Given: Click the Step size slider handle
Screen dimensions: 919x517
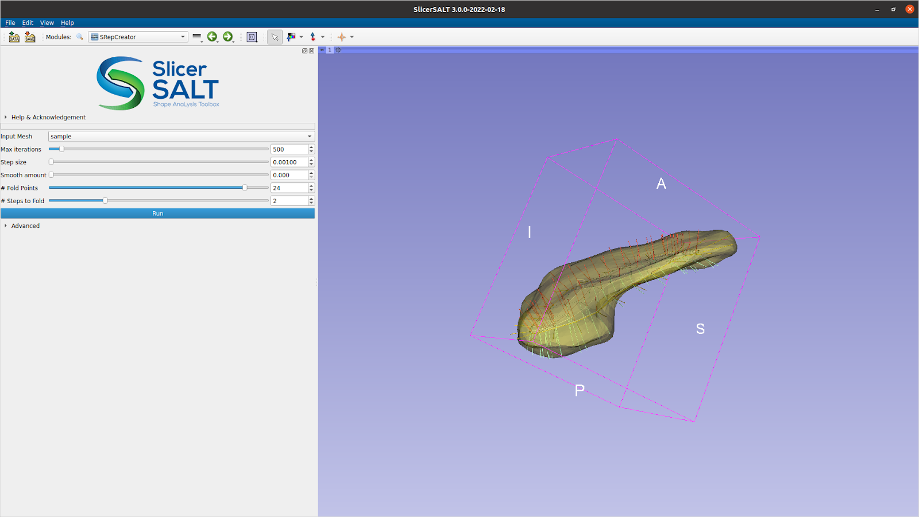Looking at the screenshot, I should [51, 162].
